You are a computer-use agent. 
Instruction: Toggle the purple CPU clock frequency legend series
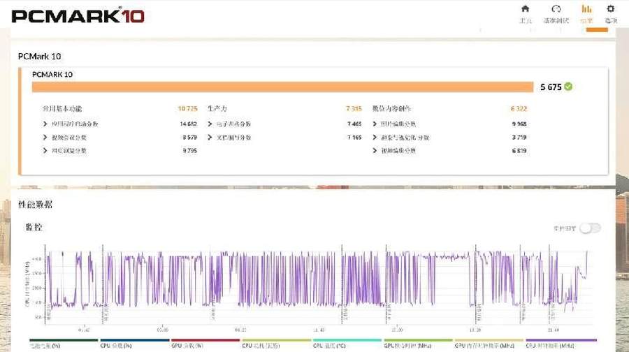click(561, 344)
